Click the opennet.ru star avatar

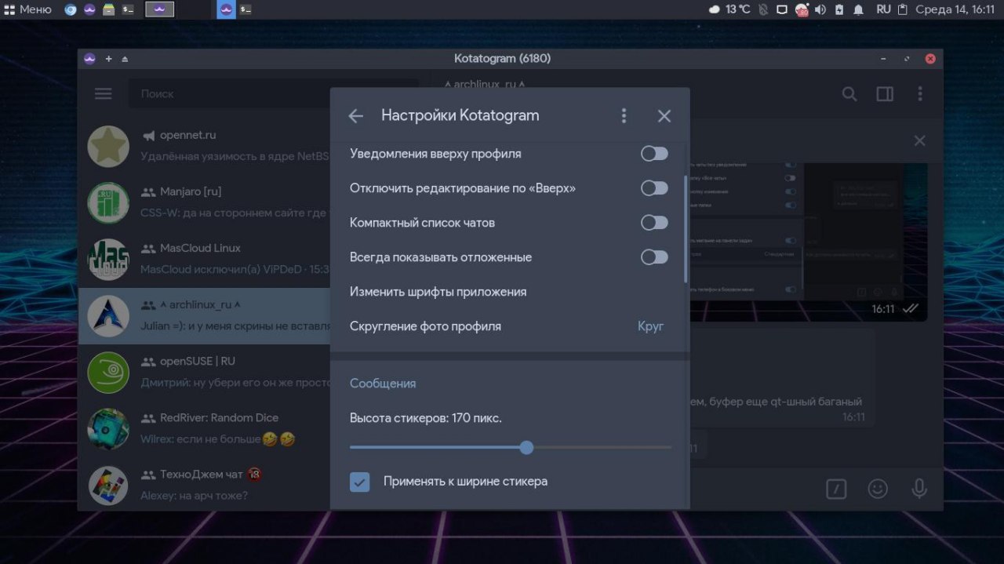(x=108, y=146)
